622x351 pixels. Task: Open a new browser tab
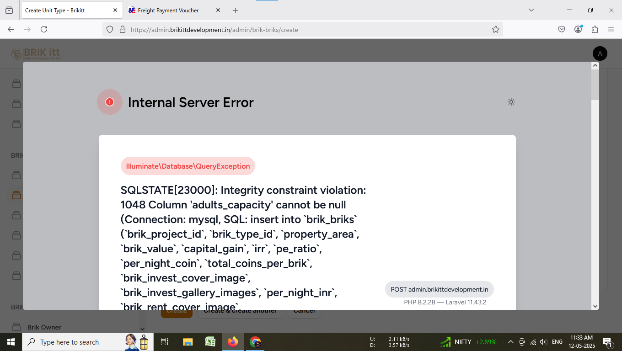pyautogui.click(x=235, y=10)
